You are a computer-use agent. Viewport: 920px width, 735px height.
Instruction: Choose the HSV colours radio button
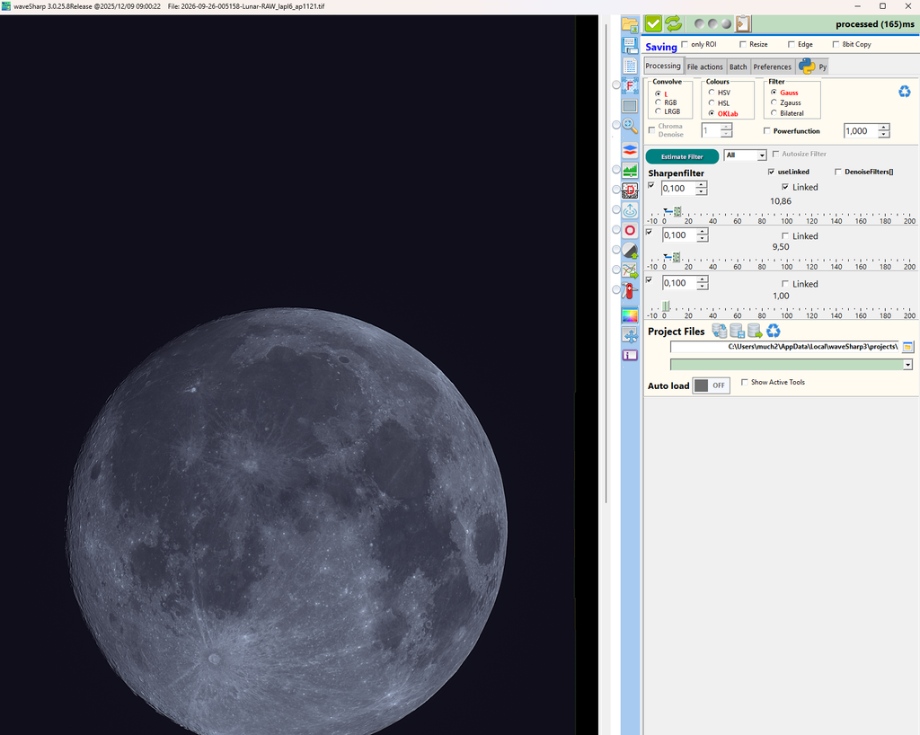712,92
